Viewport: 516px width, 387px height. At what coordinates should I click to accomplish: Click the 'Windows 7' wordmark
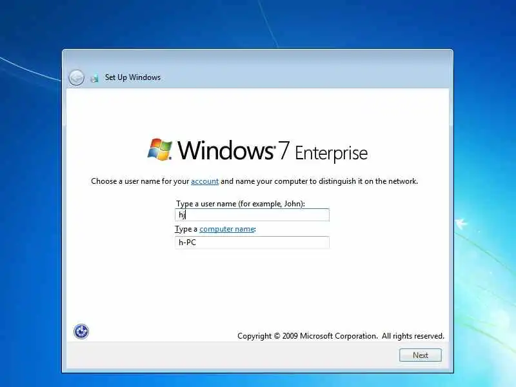(x=233, y=150)
